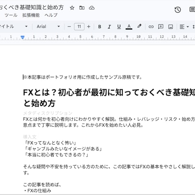
Task: Click the line 「本当に初心者でもできるの？」
Action: pyautogui.click(x=56, y=155)
